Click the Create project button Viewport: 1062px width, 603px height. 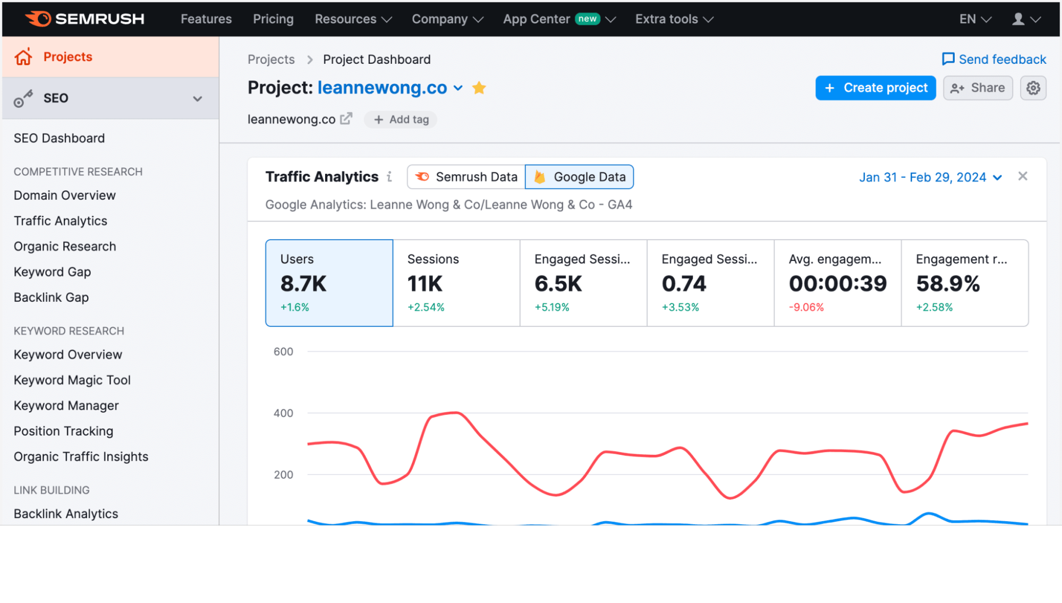click(x=876, y=88)
